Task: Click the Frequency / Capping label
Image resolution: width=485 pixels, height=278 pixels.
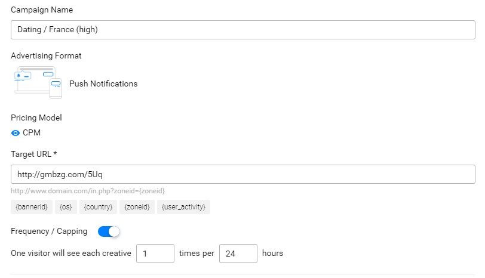Action: (x=49, y=231)
